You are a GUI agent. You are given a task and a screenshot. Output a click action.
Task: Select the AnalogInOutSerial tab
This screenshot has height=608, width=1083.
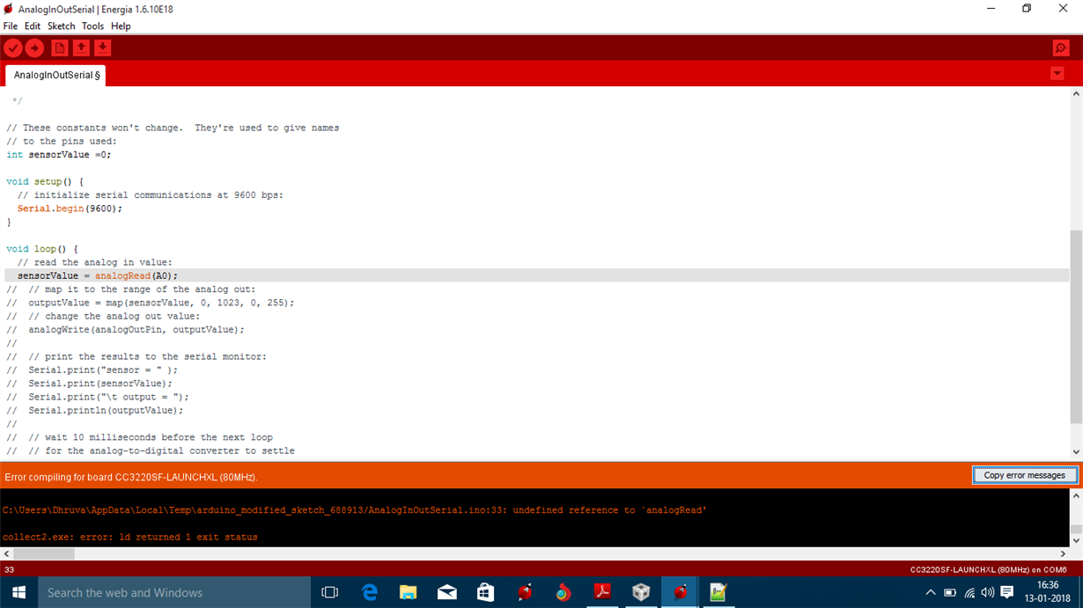tap(55, 76)
